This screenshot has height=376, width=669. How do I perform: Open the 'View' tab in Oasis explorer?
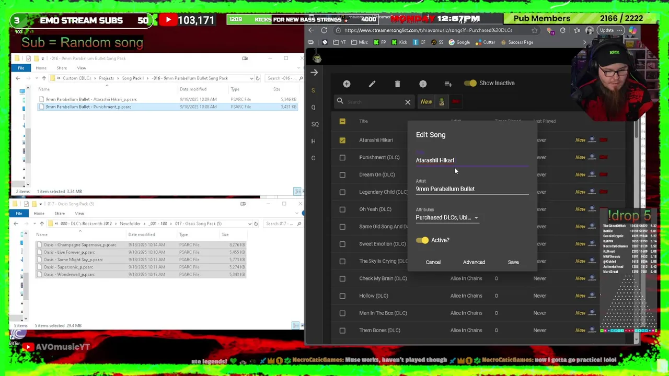point(79,213)
